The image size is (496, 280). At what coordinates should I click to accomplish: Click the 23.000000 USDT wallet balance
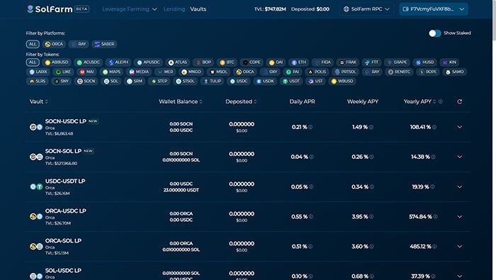coord(181,190)
